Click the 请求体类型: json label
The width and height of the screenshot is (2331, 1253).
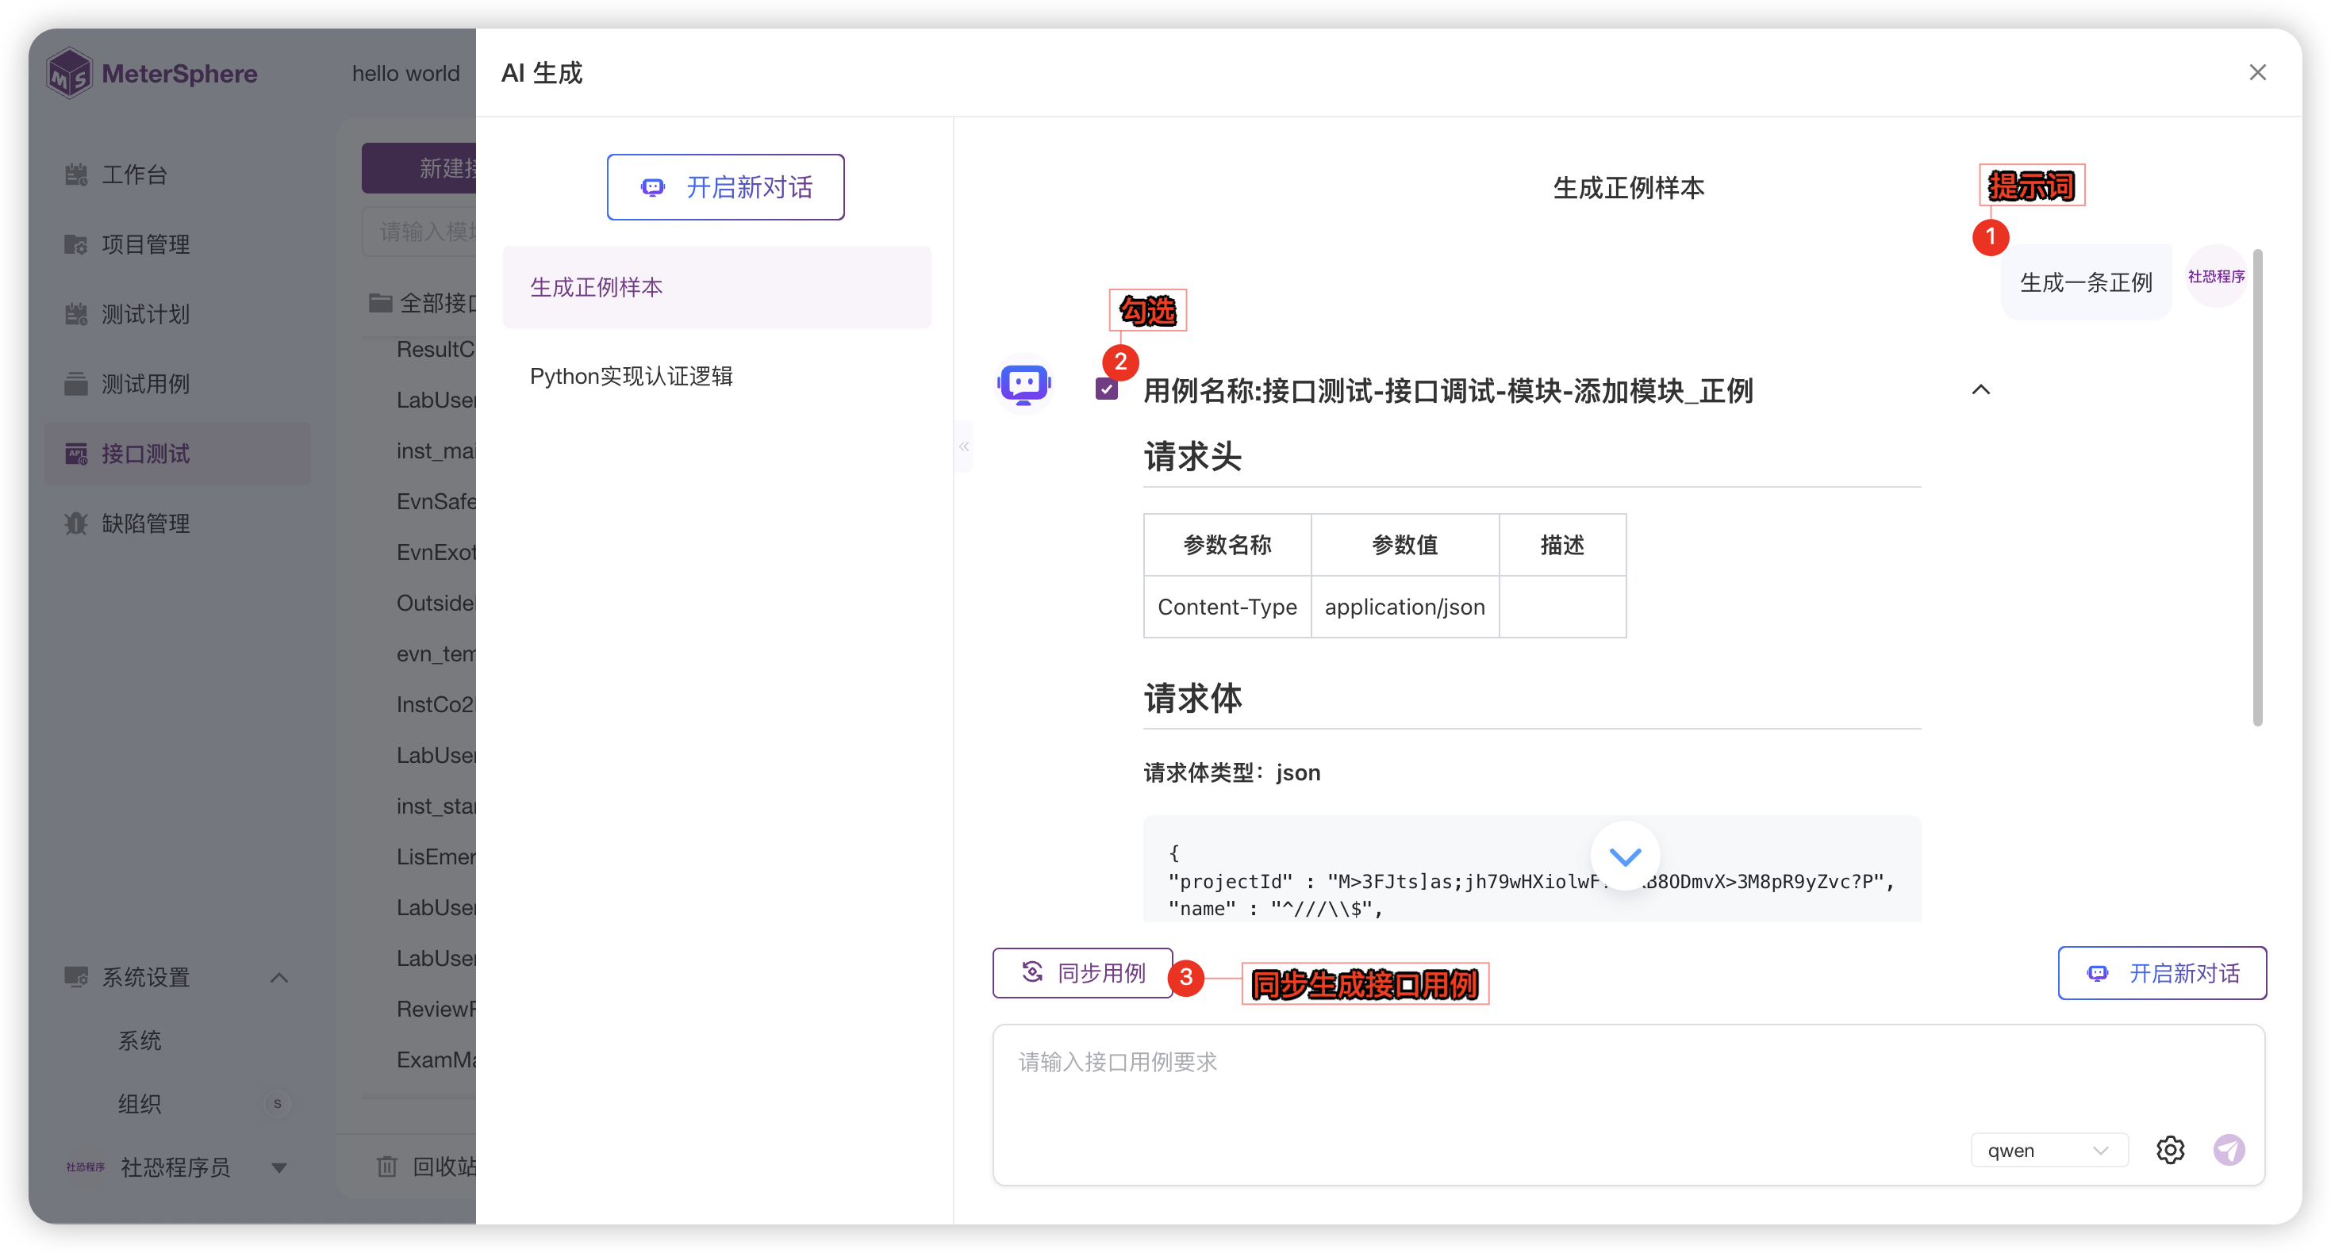pyautogui.click(x=1231, y=772)
